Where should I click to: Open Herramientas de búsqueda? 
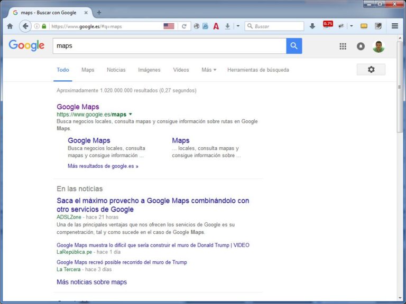point(258,70)
